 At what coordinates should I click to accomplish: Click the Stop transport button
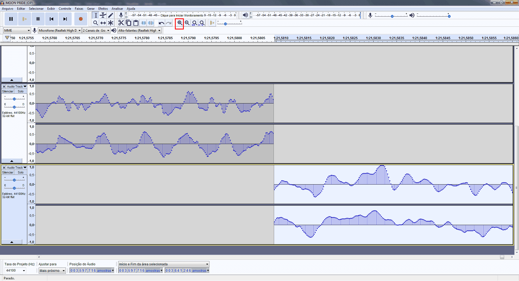point(38,19)
